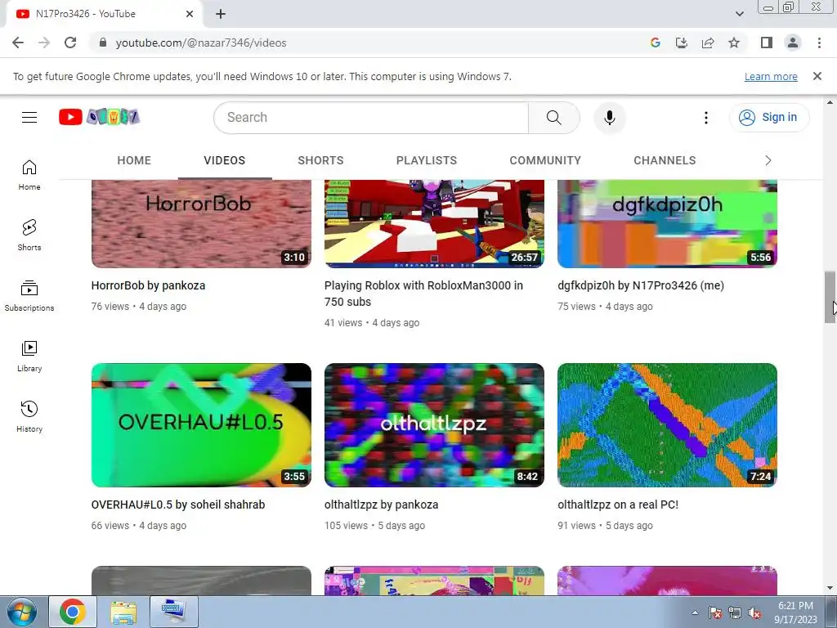
Task: Expand the tab search dropdown arrow
Action: (x=739, y=14)
